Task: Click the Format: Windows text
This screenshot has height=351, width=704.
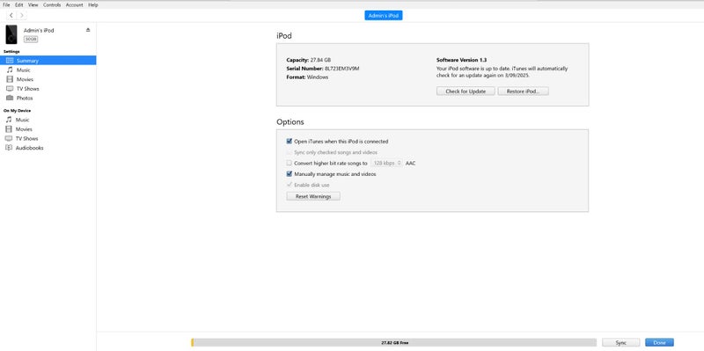Action: click(307, 77)
